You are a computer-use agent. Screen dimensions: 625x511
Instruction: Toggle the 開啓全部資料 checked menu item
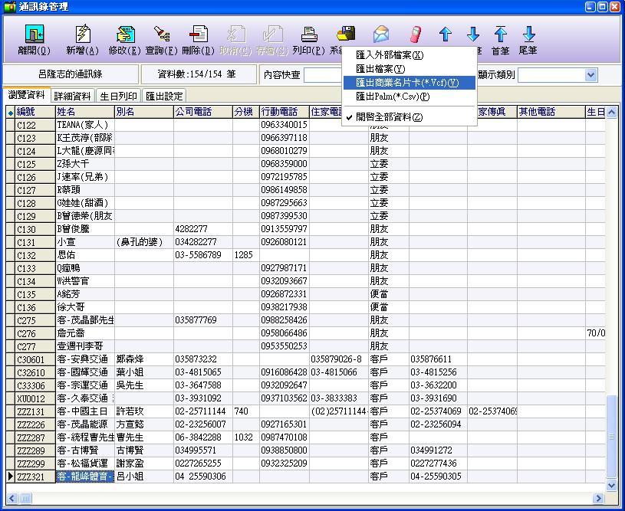coord(389,117)
